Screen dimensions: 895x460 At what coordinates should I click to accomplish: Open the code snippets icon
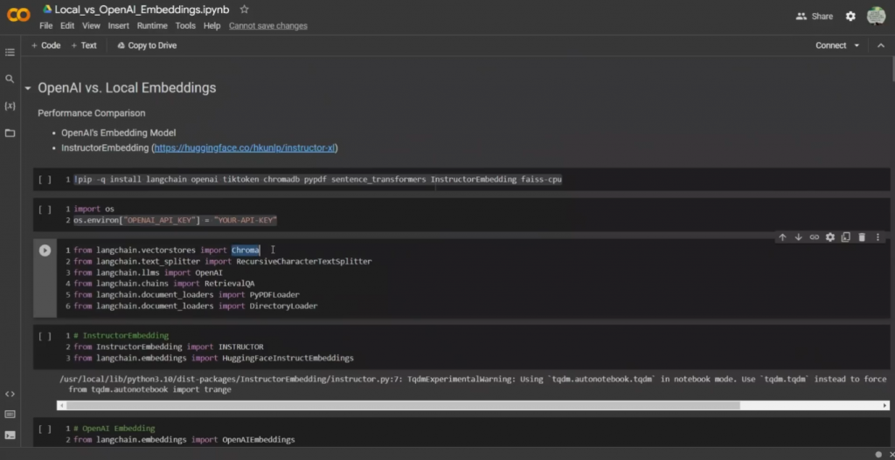tap(10, 394)
